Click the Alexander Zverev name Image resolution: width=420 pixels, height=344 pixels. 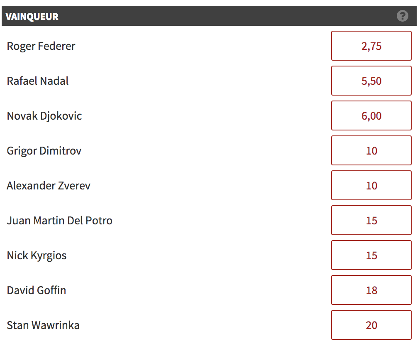pos(49,186)
